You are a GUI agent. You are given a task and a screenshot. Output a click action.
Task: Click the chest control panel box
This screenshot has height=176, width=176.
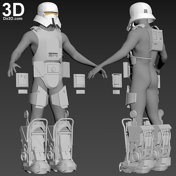[53, 55]
